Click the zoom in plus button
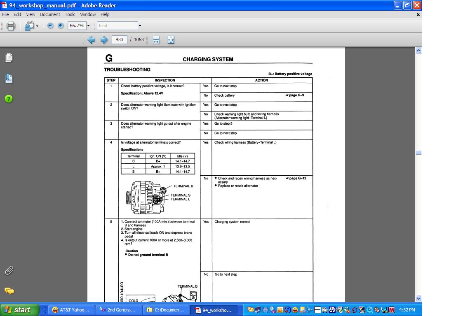Image resolution: width=470 pixels, height=316 pixels. 61,26
